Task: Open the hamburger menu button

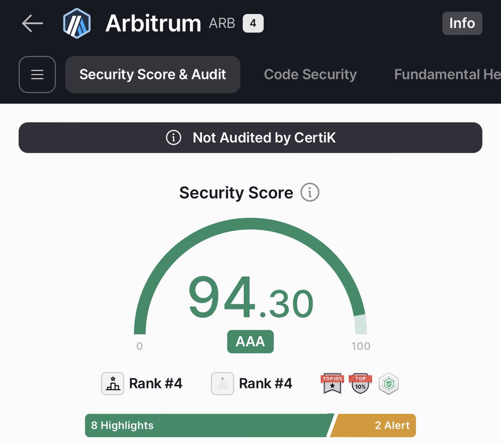Action: click(x=37, y=74)
